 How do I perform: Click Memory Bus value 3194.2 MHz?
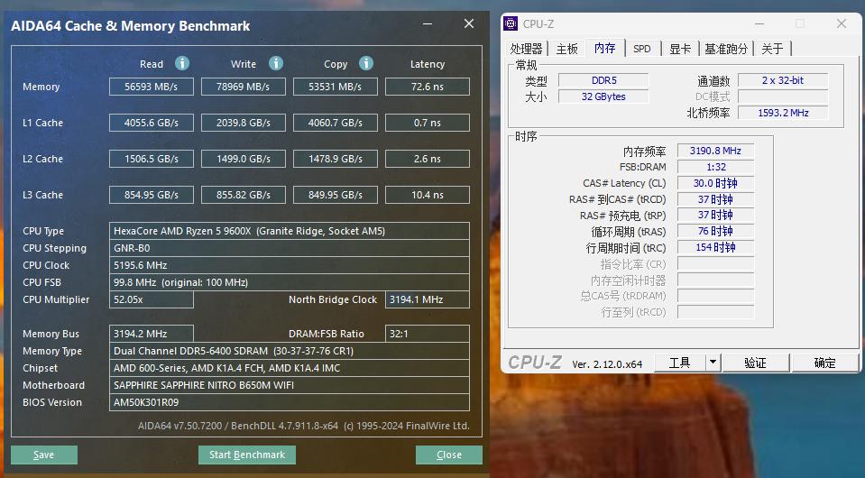152,334
